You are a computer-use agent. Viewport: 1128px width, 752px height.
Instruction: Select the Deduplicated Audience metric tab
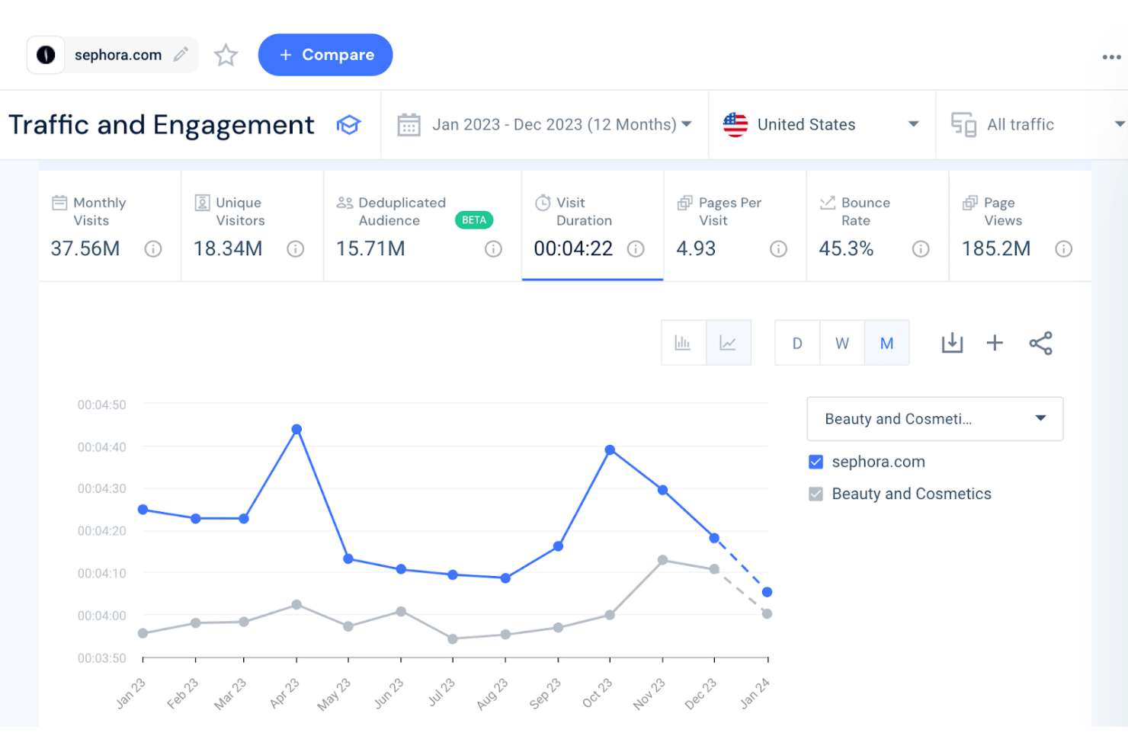(423, 226)
